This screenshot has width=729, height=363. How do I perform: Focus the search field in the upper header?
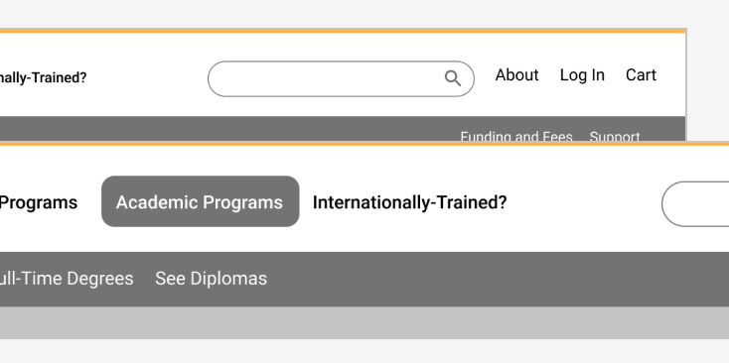tap(341, 79)
